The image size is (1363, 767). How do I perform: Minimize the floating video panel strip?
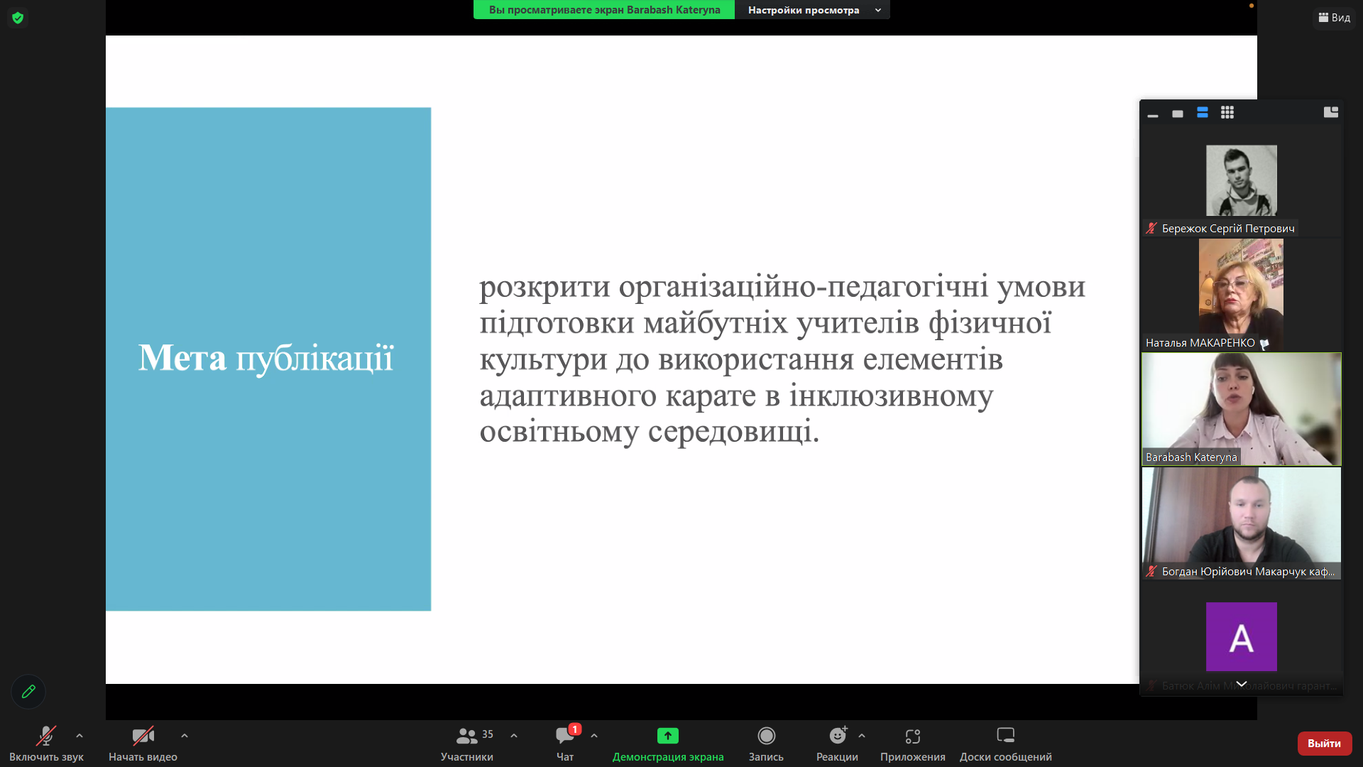click(1153, 114)
